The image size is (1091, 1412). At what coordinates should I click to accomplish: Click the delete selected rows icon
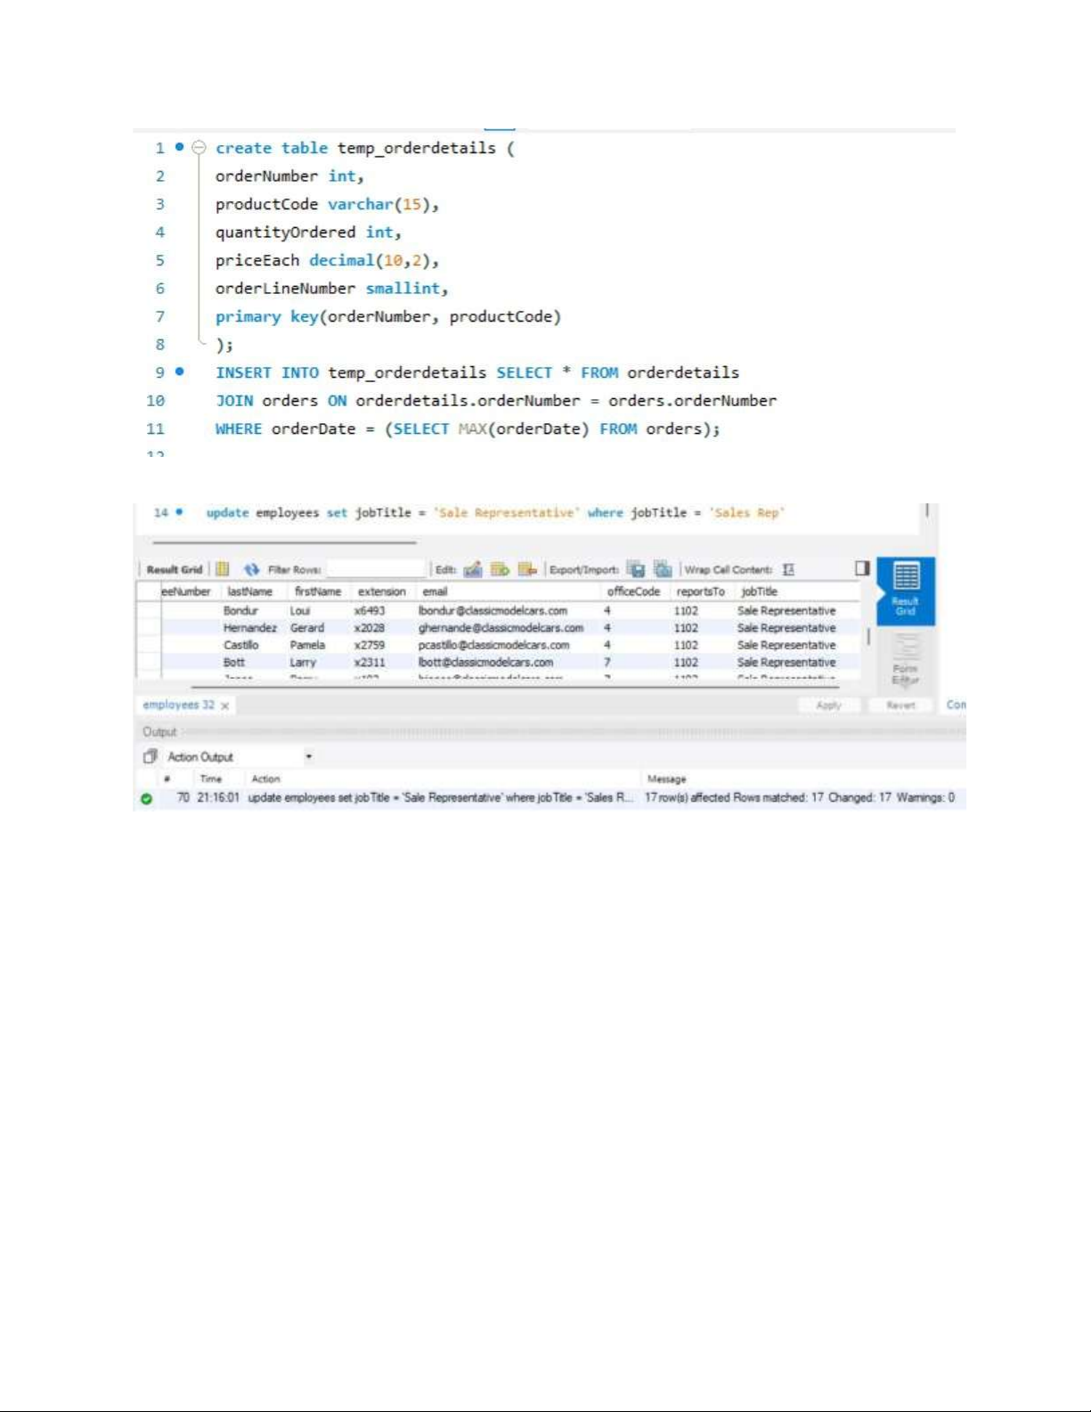[527, 569]
